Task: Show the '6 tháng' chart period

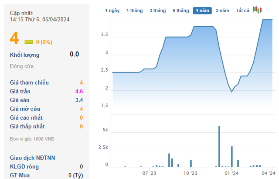Action: (x=180, y=10)
